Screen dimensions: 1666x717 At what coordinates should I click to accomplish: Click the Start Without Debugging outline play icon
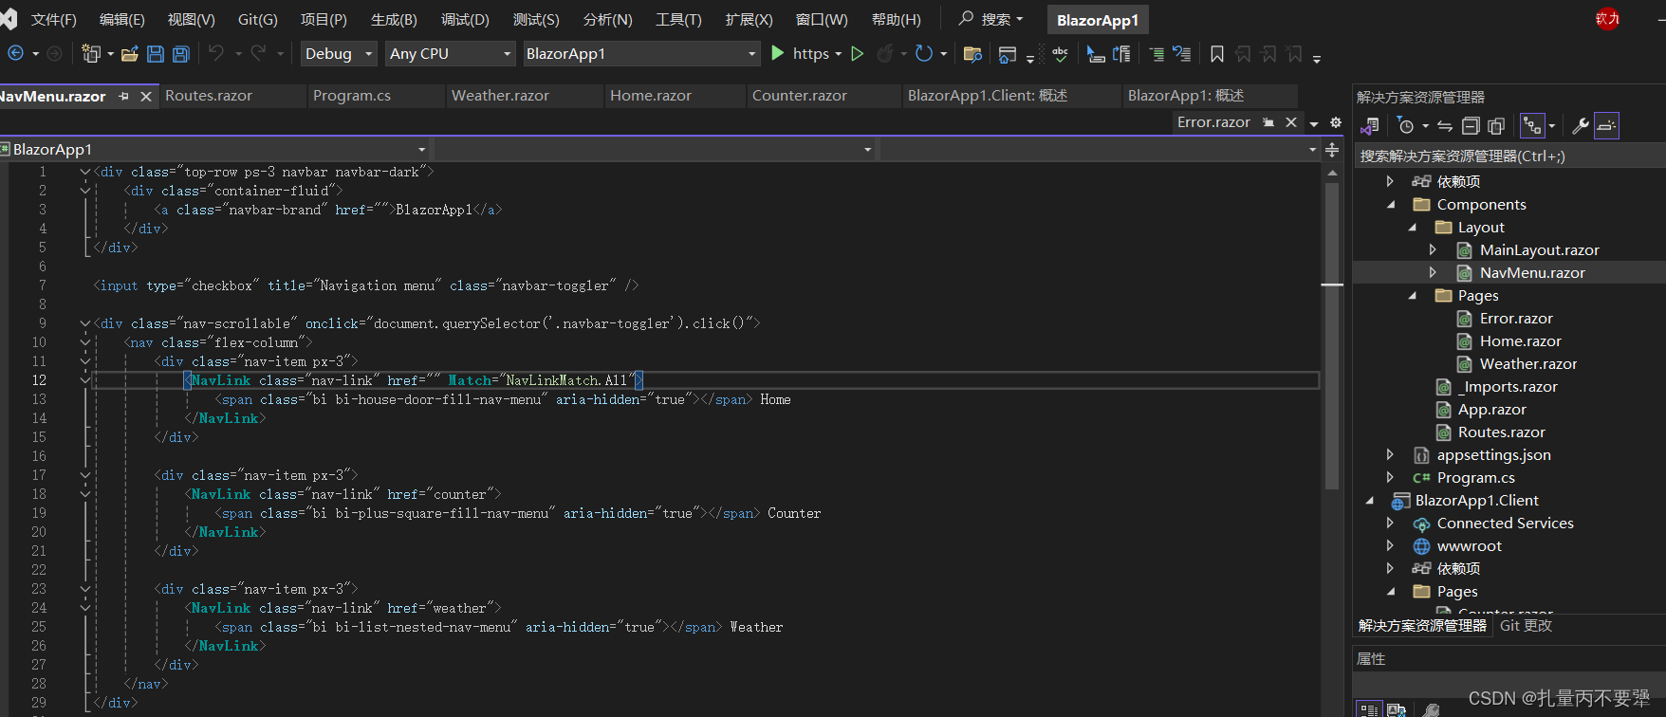click(858, 54)
